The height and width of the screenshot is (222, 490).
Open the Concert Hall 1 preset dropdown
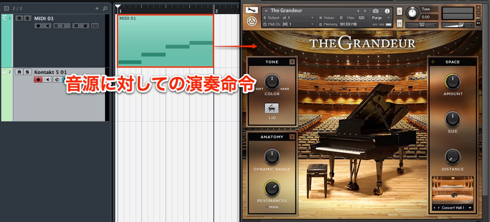pyautogui.click(x=470, y=208)
